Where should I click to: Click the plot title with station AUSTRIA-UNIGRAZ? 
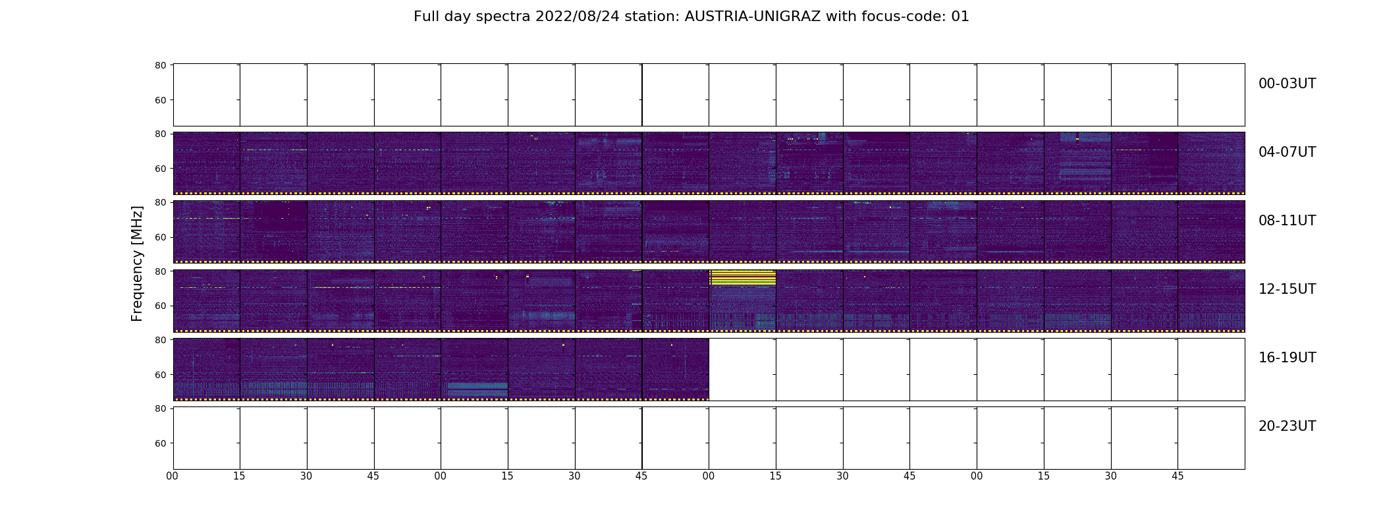[x=691, y=16]
